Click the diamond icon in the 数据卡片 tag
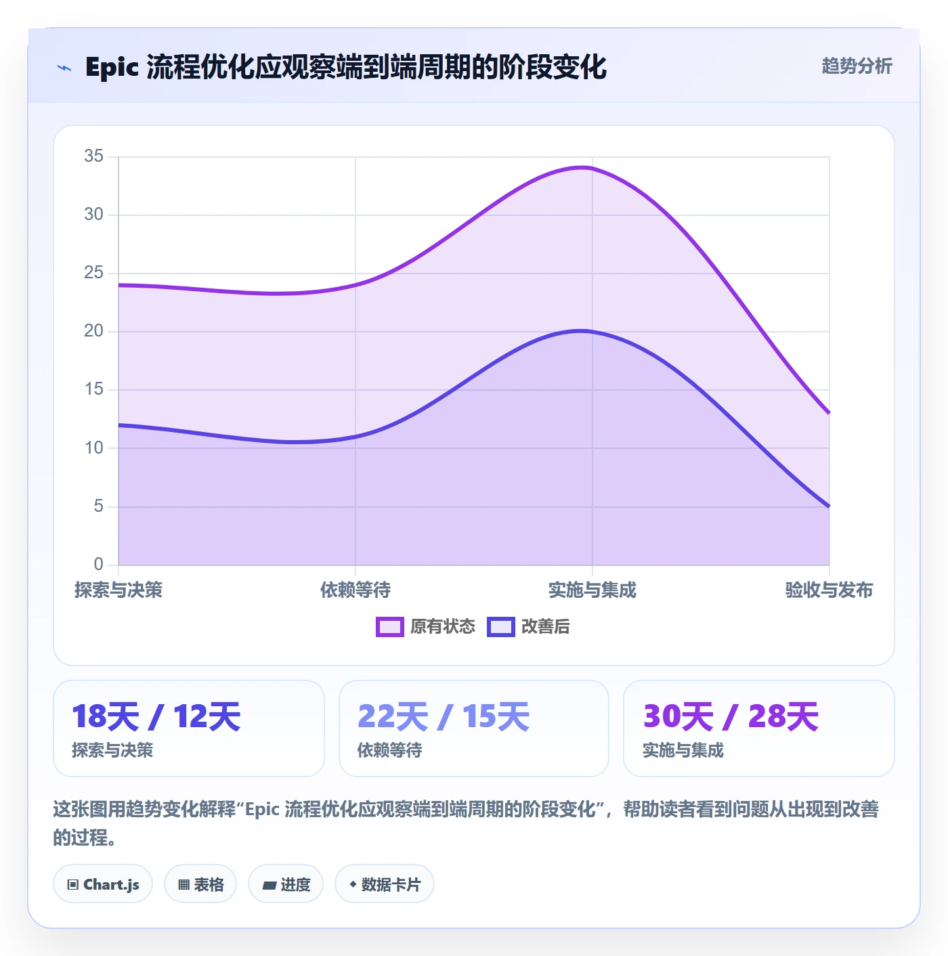The height and width of the screenshot is (956, 948). [353, 884]
